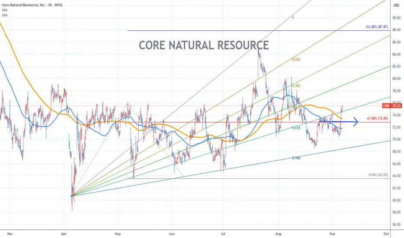Select the 0.786 fan level label
Screen dimensions: 404x238
pos(296,158)
